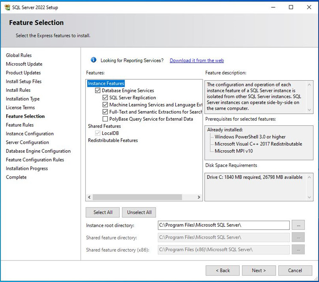319x282 pixels.
Task: Click the Microsoft MPI v10 prerequisite
Action: tap(234, 151)
